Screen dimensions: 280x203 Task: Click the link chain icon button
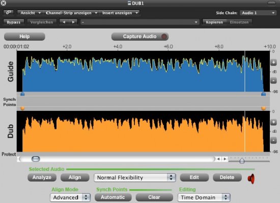point(8,13)
